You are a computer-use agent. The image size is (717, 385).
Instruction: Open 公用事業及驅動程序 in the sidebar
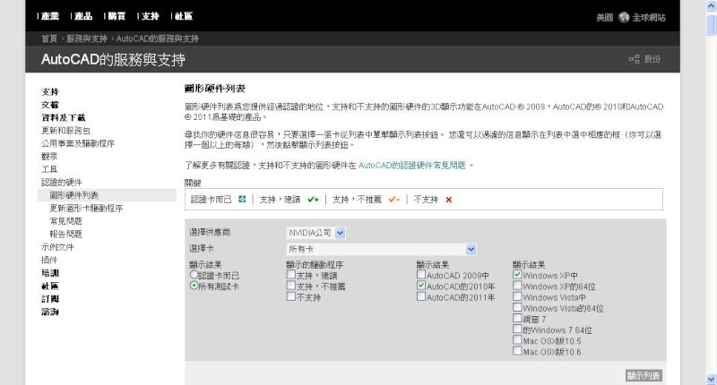tap(78, 143)
